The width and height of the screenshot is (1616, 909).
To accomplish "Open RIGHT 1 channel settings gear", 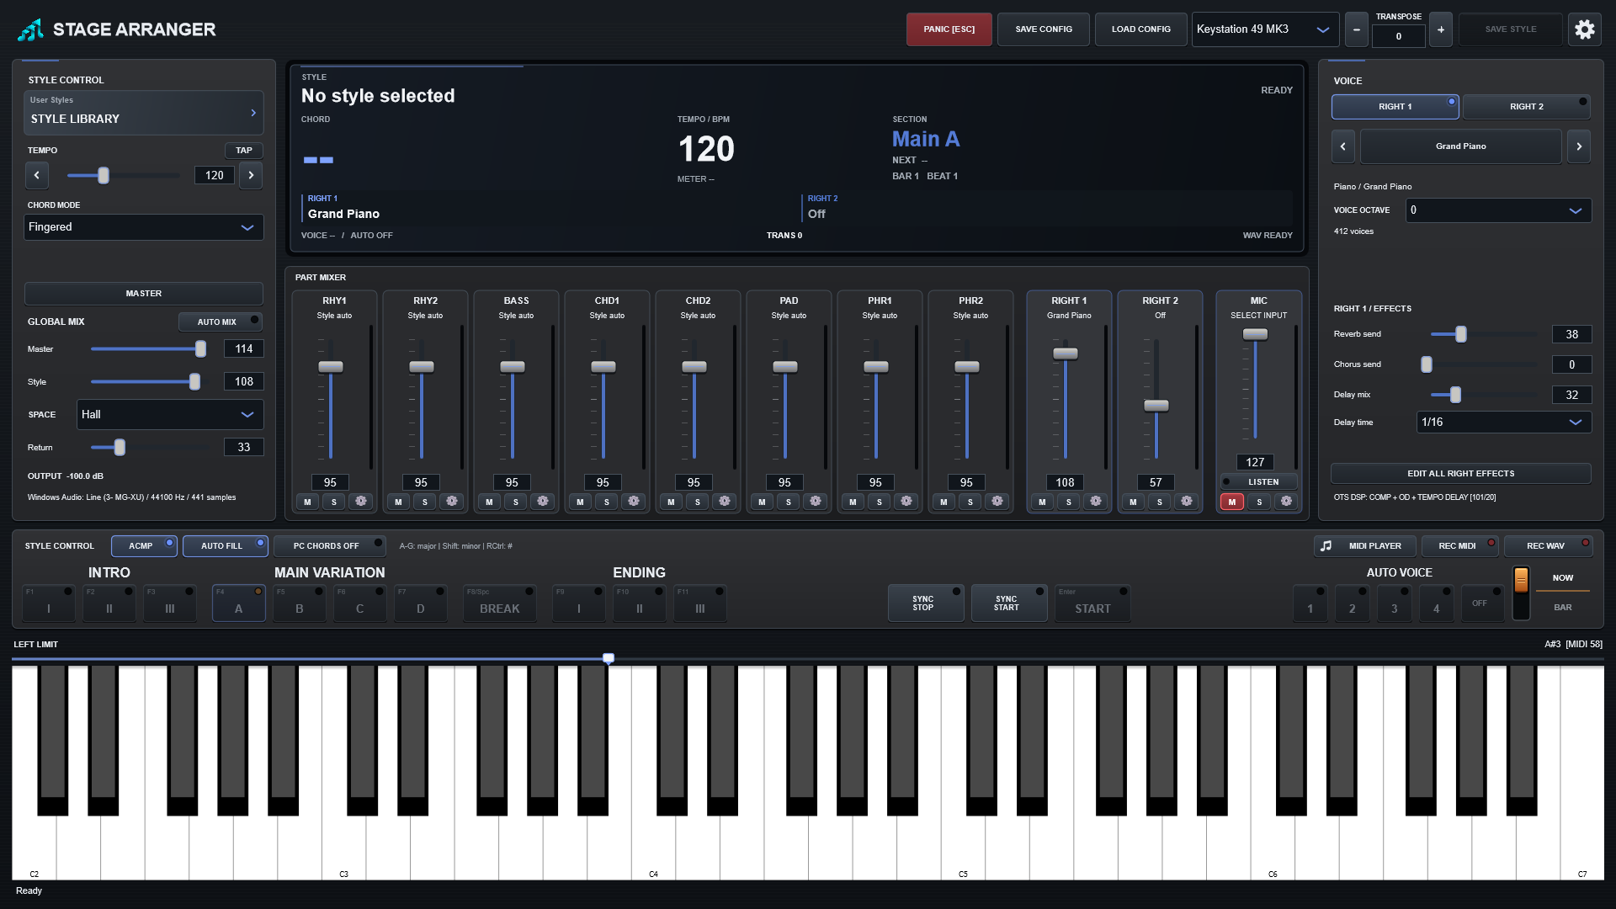I will click(1096, 502).
